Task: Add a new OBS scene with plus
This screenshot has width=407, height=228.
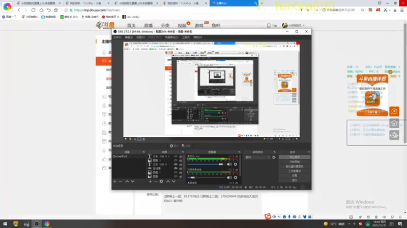Action: coord(115,181)
